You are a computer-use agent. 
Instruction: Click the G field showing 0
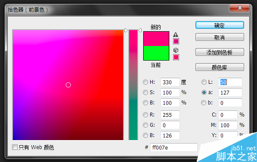(x=170, y=125)
